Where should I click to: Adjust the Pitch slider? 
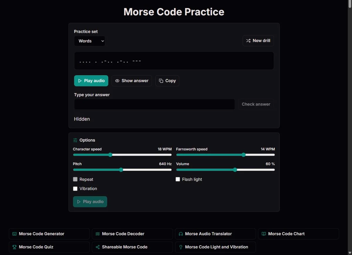122,170
